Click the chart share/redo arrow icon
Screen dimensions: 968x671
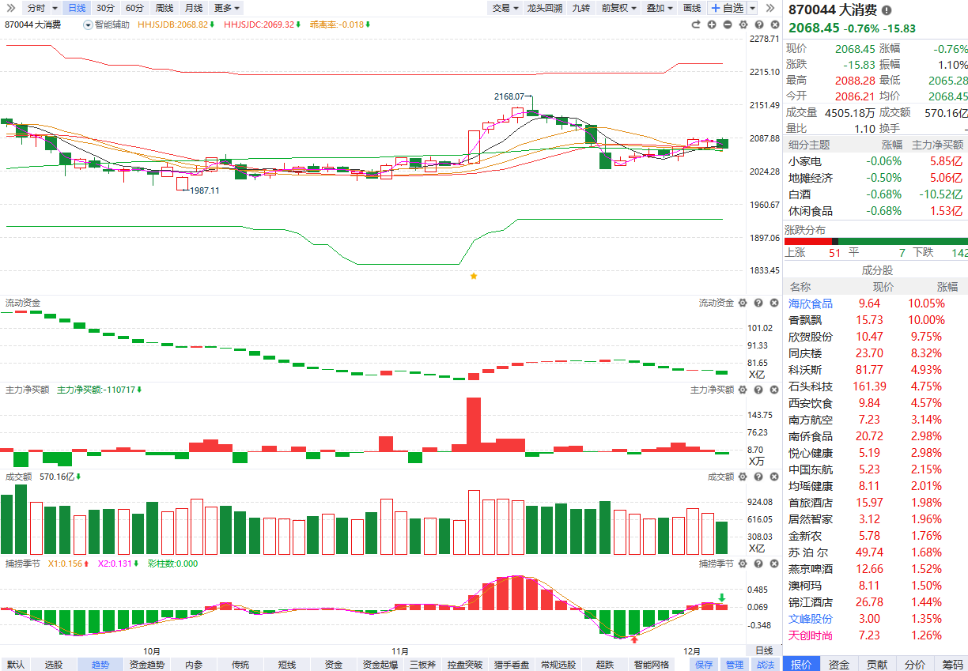tap(696, 25)
